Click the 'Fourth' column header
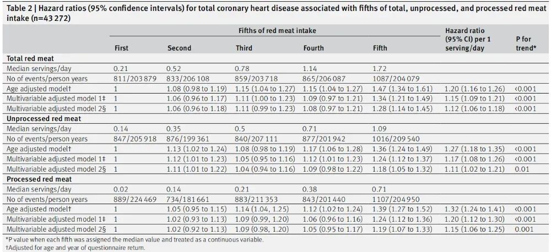The image size is (551, 252). tap(314, 48)
